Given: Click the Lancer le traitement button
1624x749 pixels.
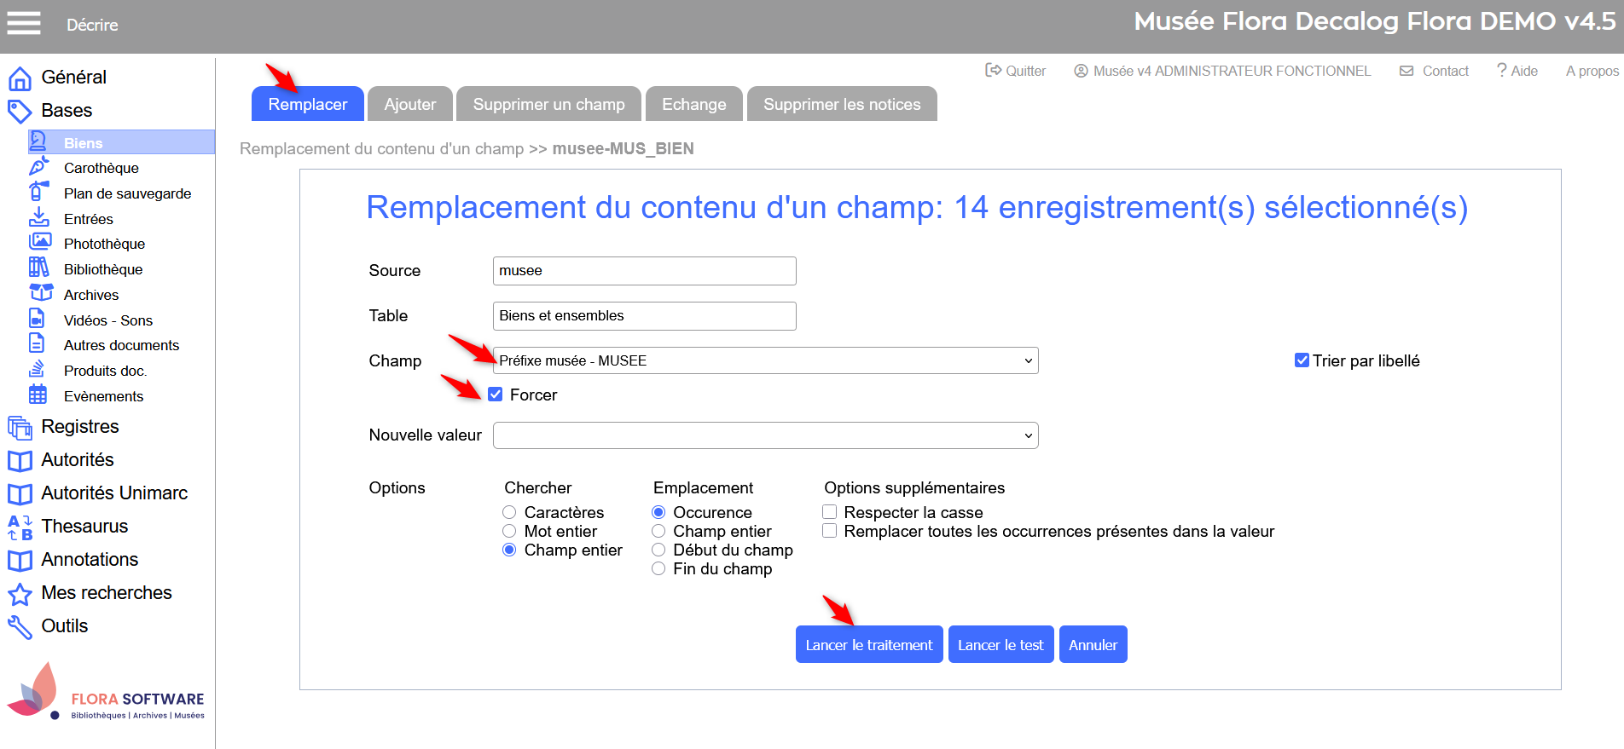Looking at the screenshot, I should [868, 645].
